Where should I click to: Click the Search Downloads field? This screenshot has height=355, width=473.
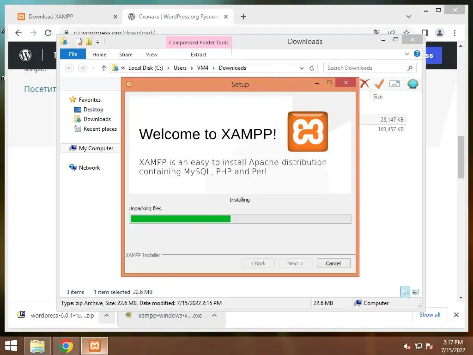point(370,68)
